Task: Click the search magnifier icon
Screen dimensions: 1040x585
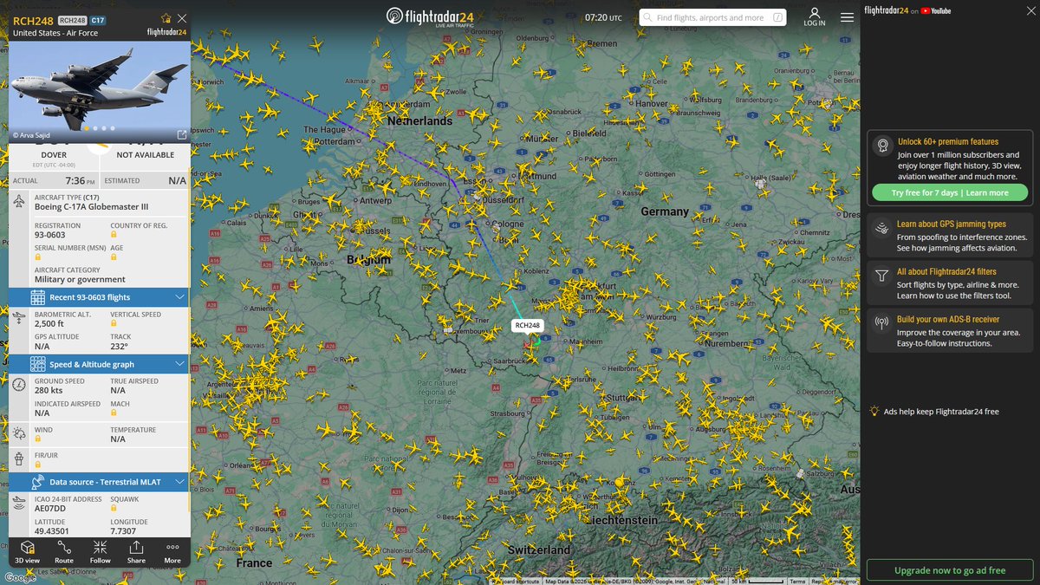Action: point(647,17)
